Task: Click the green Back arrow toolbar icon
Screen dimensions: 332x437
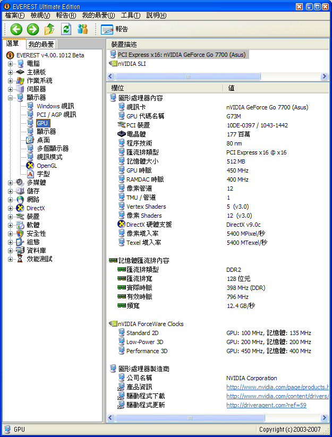Action: (16, 29)
